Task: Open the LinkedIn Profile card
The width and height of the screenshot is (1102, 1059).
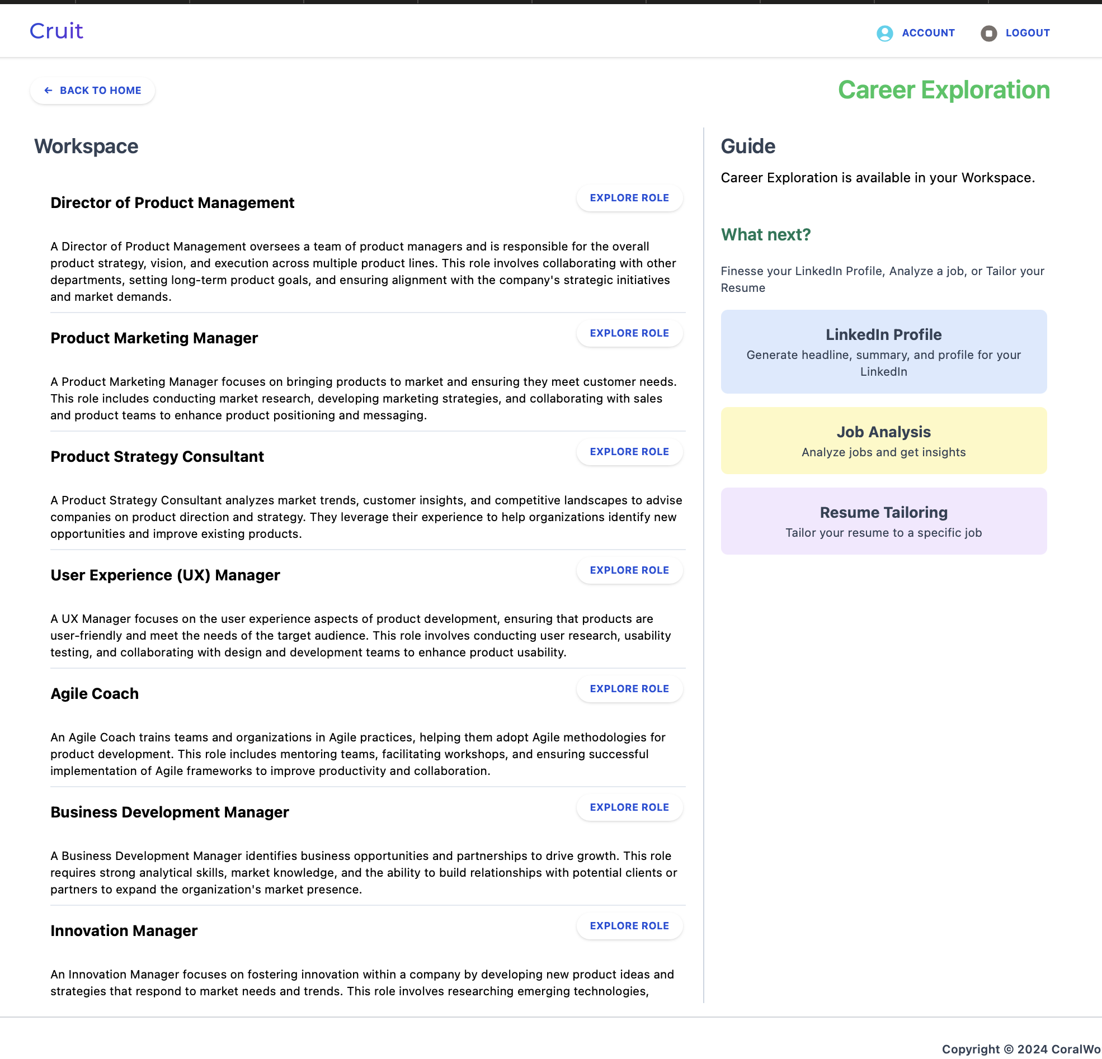Action: [x=883, y=352]
